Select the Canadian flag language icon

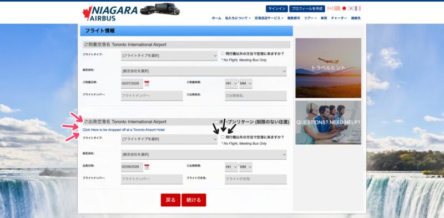pyautogui.click(x=330, y=8)
